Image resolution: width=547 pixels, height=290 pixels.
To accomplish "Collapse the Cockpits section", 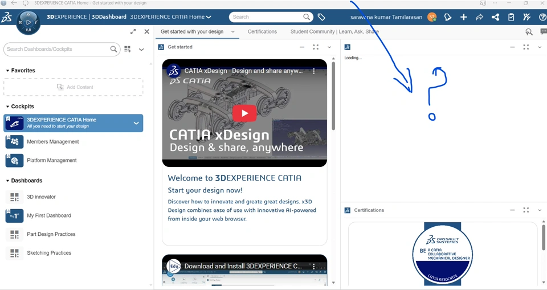I will coord(7,107).
